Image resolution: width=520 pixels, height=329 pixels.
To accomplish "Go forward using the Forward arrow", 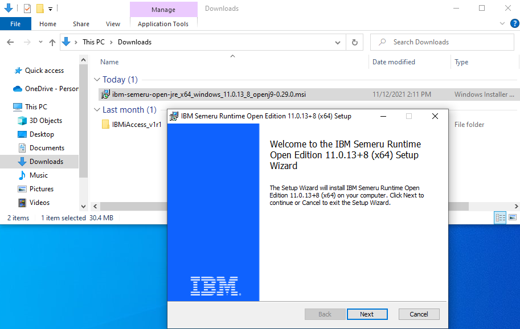I will (27, 42).
